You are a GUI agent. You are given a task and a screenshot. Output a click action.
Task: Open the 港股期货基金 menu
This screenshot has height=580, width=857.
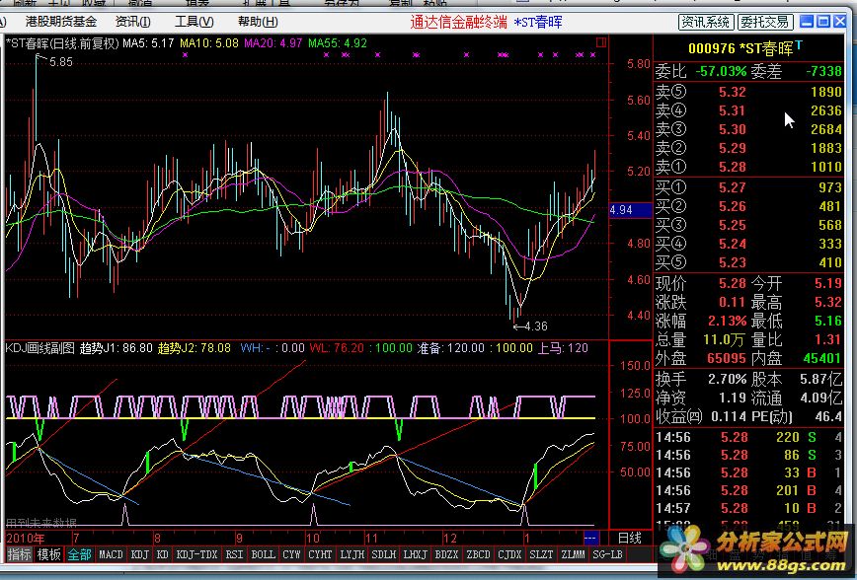(60, 22)
